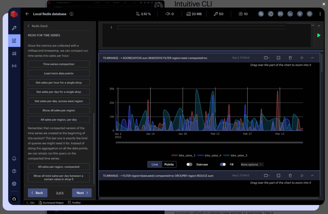
Task: Delete the AGGREGATION sum result card
Action: click(290, 58)
